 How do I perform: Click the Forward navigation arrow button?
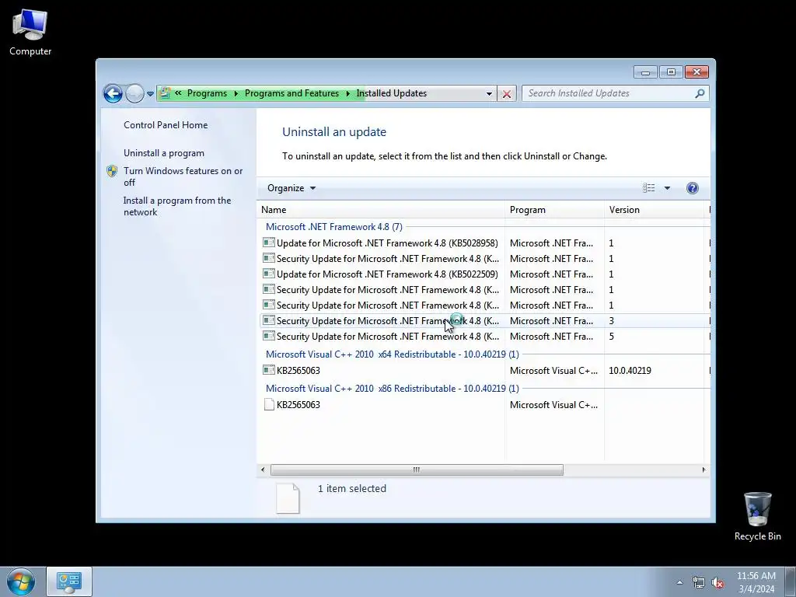point(134,93)
